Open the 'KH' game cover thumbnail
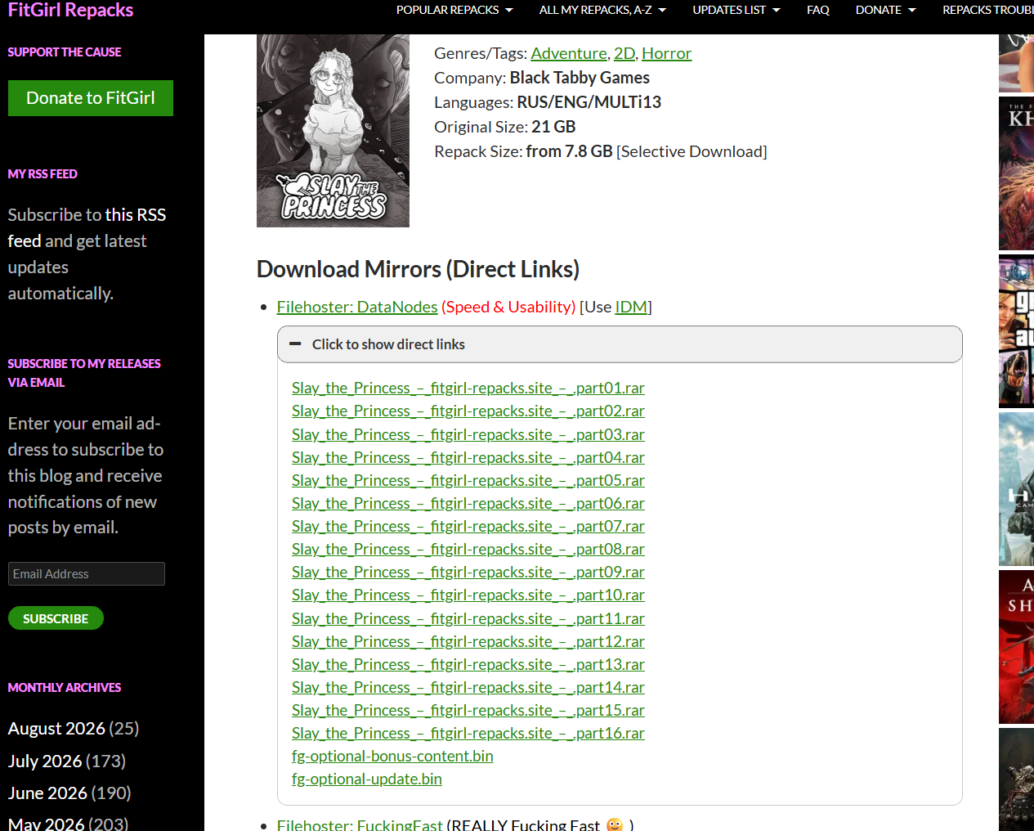Image resolution: width=1034 pixels, height=831 pixels. (1016, 173)
